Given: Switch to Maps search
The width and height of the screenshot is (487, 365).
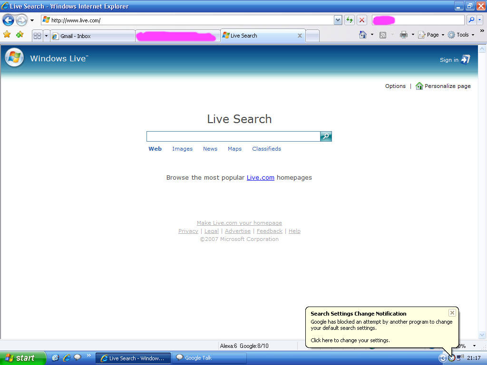Looking at the screenshot, I should (234, 149).
